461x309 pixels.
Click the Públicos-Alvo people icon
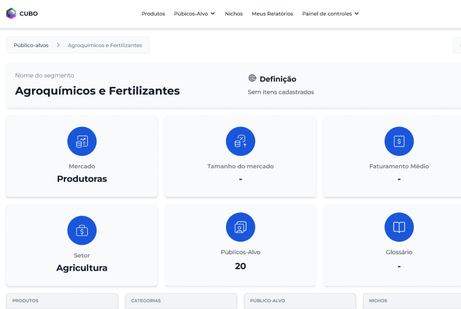240,227
